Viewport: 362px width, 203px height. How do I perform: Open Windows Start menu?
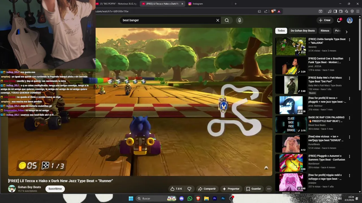point(131,198)
